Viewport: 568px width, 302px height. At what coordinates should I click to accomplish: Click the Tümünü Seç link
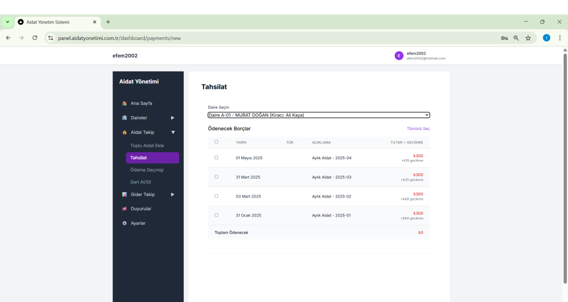point(418,129)
